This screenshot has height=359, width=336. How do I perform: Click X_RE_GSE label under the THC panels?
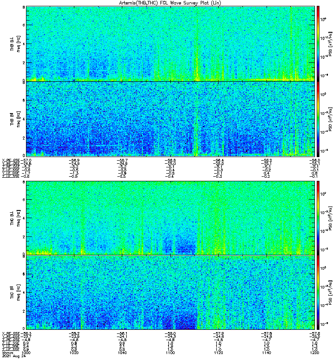pyautogui.click(x=11, y=333)
